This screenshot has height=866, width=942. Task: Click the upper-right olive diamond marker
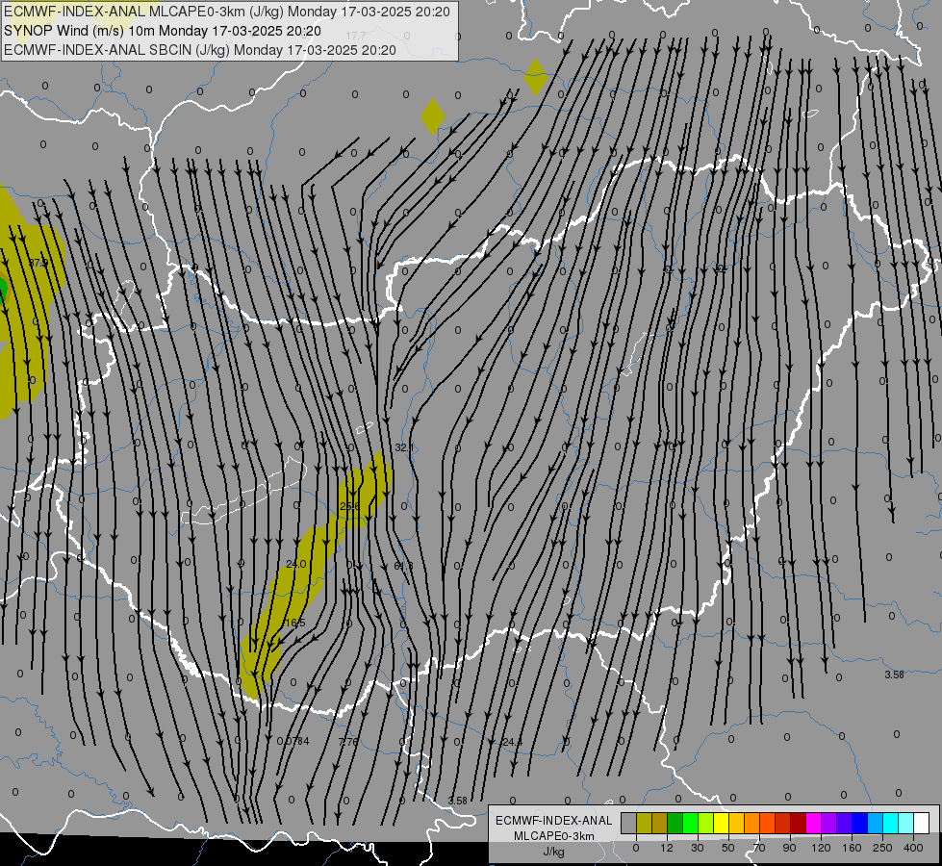click(x=535, y=77)
